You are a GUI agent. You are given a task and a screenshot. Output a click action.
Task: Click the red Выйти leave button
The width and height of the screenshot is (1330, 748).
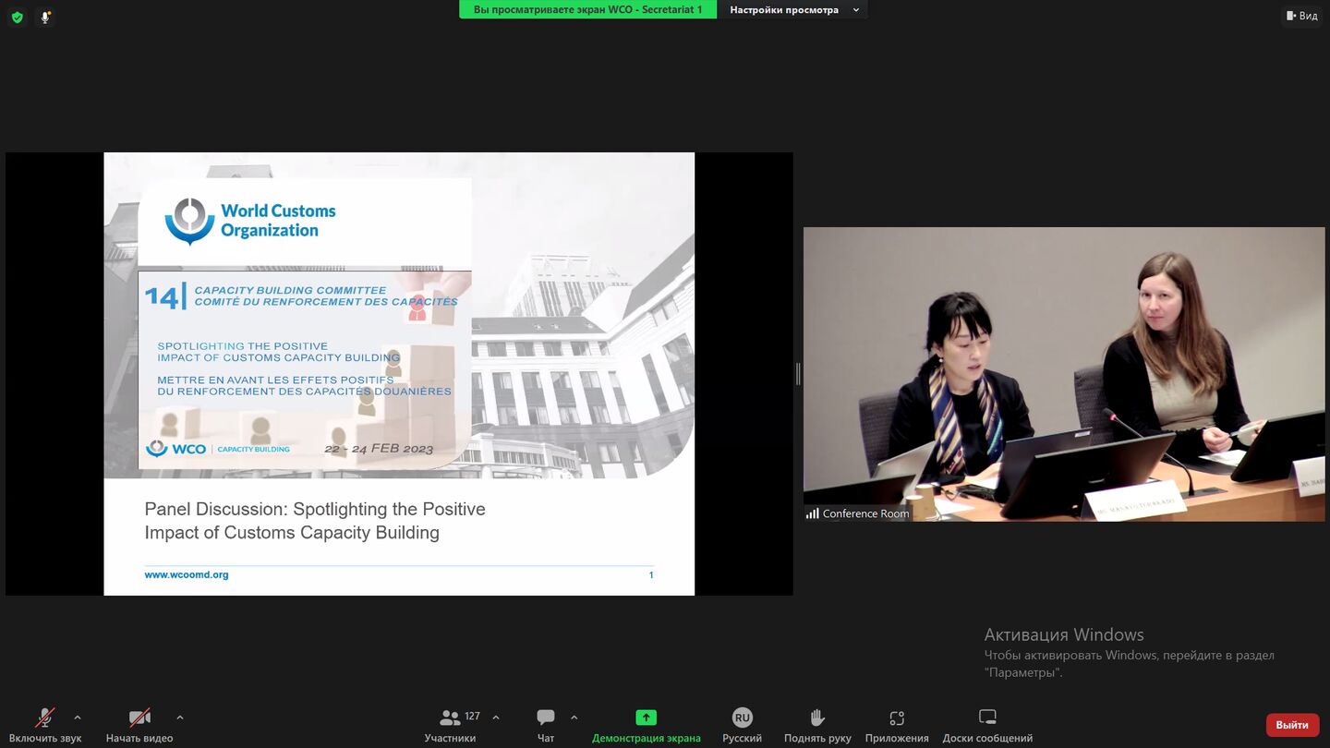click(1292, 725)
